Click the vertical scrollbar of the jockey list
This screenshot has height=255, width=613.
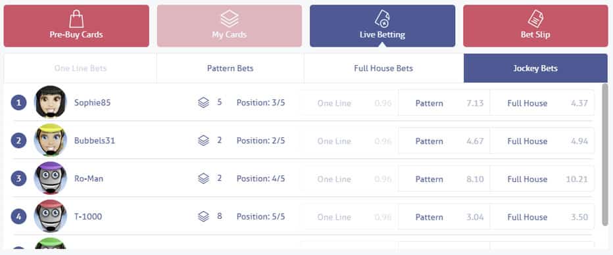point(605,154)
